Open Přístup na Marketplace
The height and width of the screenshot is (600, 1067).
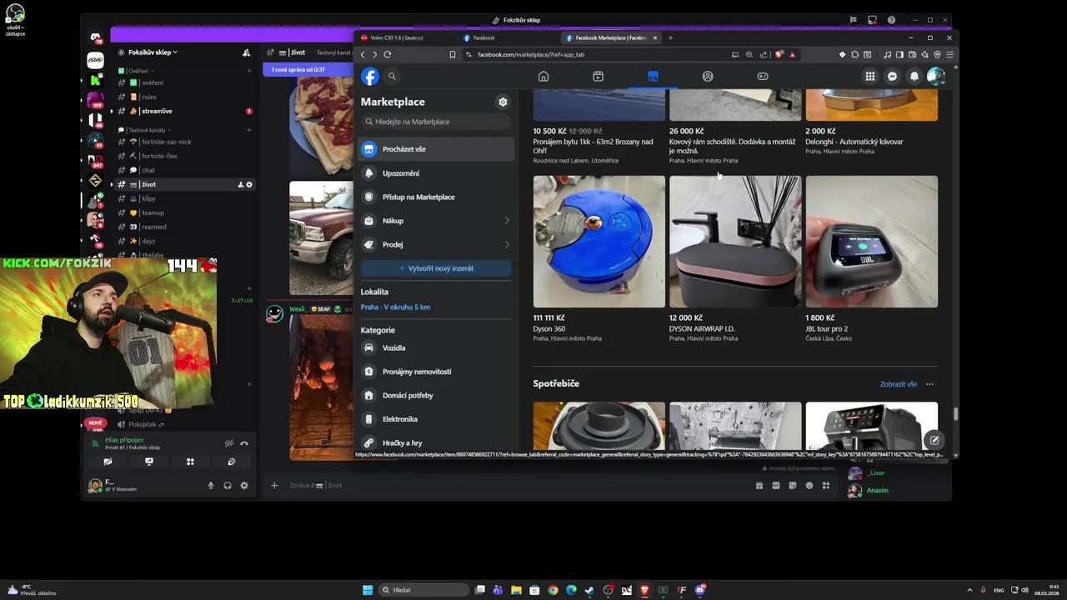pos(437,197)
